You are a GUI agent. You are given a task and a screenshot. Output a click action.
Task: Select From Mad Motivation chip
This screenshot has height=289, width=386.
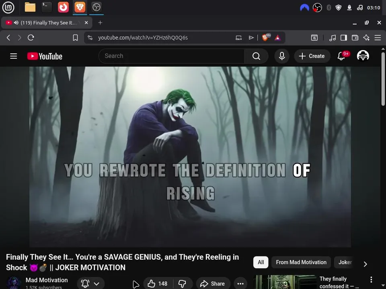301,262
